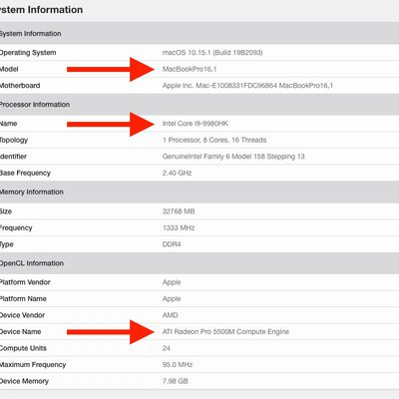Select the 'MacBookPro16,1' model value
The height and width of the screenshot is (399, 399).
190,69
